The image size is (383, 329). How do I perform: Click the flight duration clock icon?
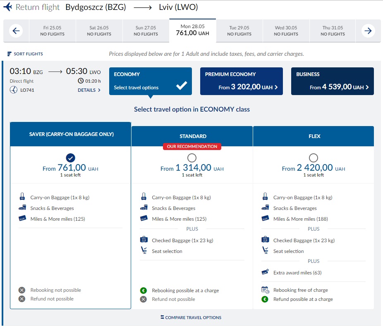pos(81,81)
